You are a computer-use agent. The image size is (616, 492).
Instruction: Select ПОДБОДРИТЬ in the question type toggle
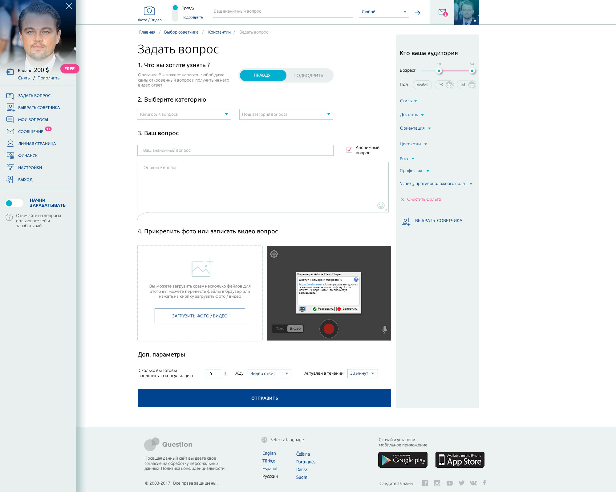308,75
